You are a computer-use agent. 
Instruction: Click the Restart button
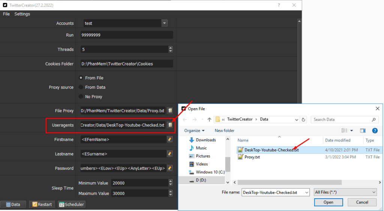coord(42,204)
